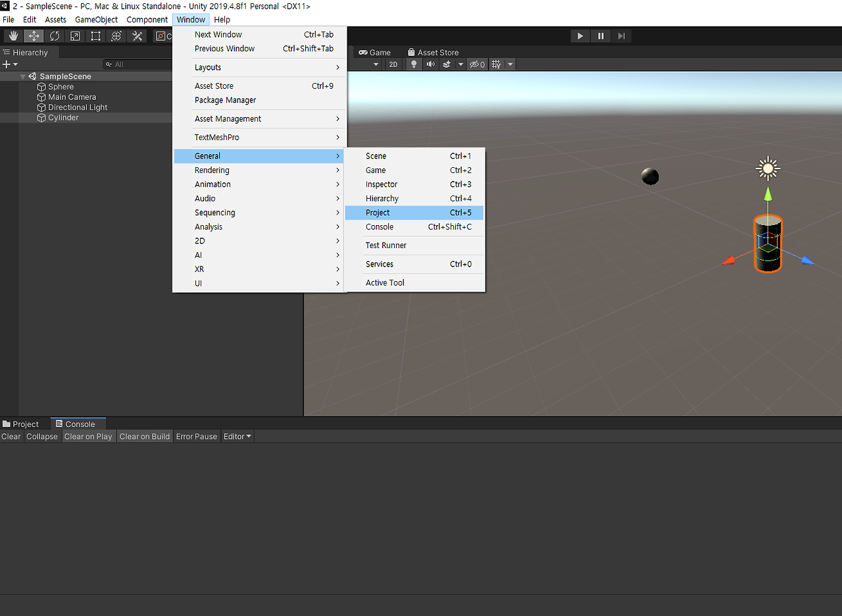
Task: Open custom editor tools icon
Action: click(x=137, y=36)
